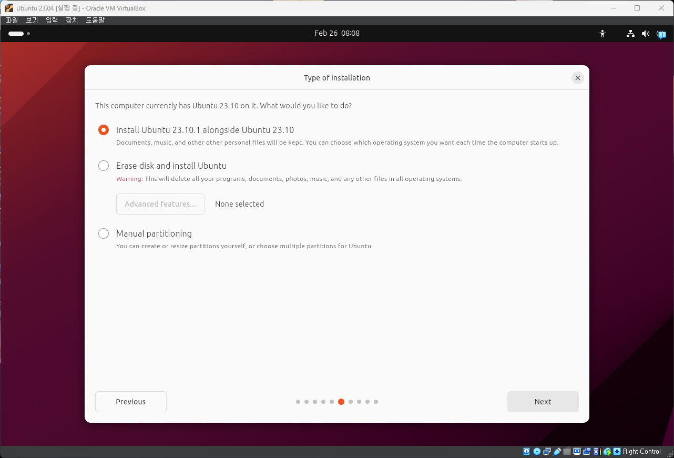Go back with the Previous button
The height and width of the screenshot is (458, 674).
click(131, 402)
